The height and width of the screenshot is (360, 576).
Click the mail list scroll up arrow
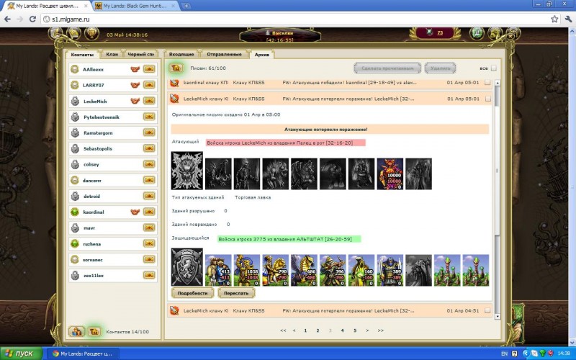[x=498, y=83]
